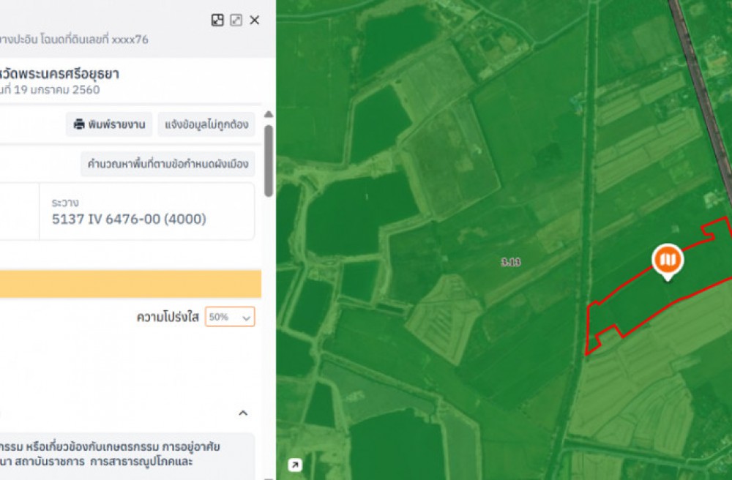Click the พระนครศรีอยุธยา province heading
732x480 pixels.
(x=60, y=73)
